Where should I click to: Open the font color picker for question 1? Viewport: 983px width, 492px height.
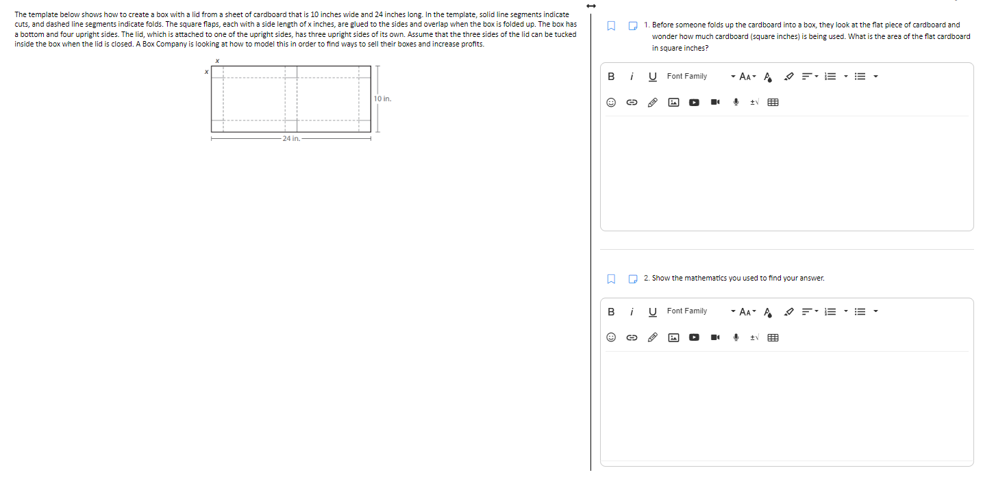(767, 76)
